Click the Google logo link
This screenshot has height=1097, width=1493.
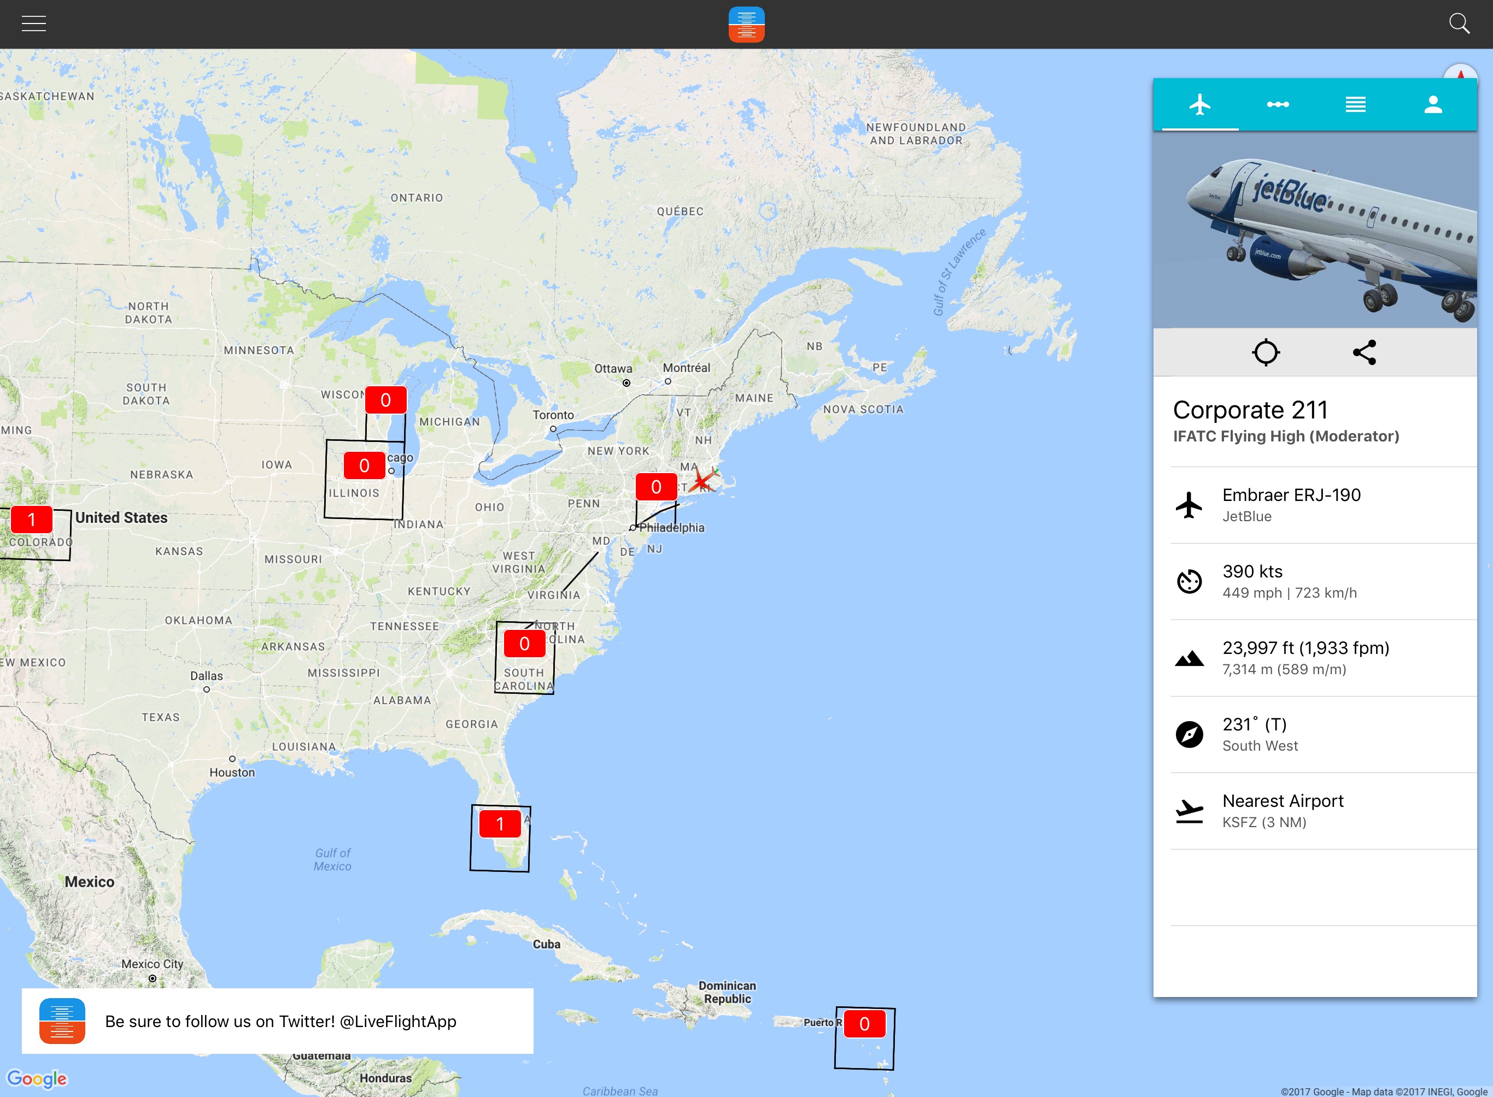[x=37, y=1078]
